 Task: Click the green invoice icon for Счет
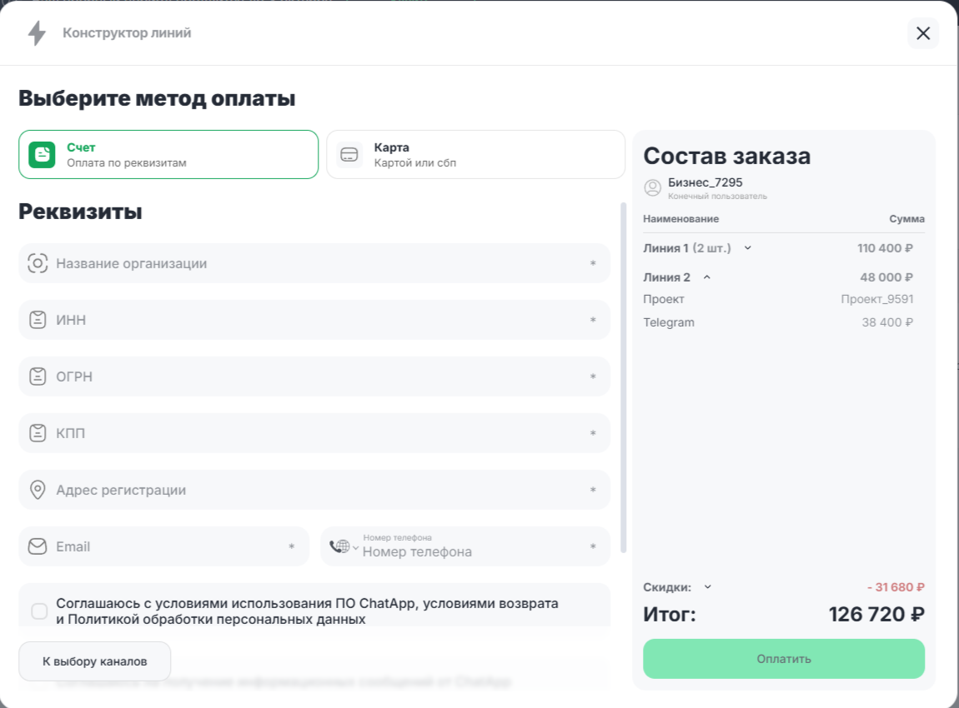point(42,155)
